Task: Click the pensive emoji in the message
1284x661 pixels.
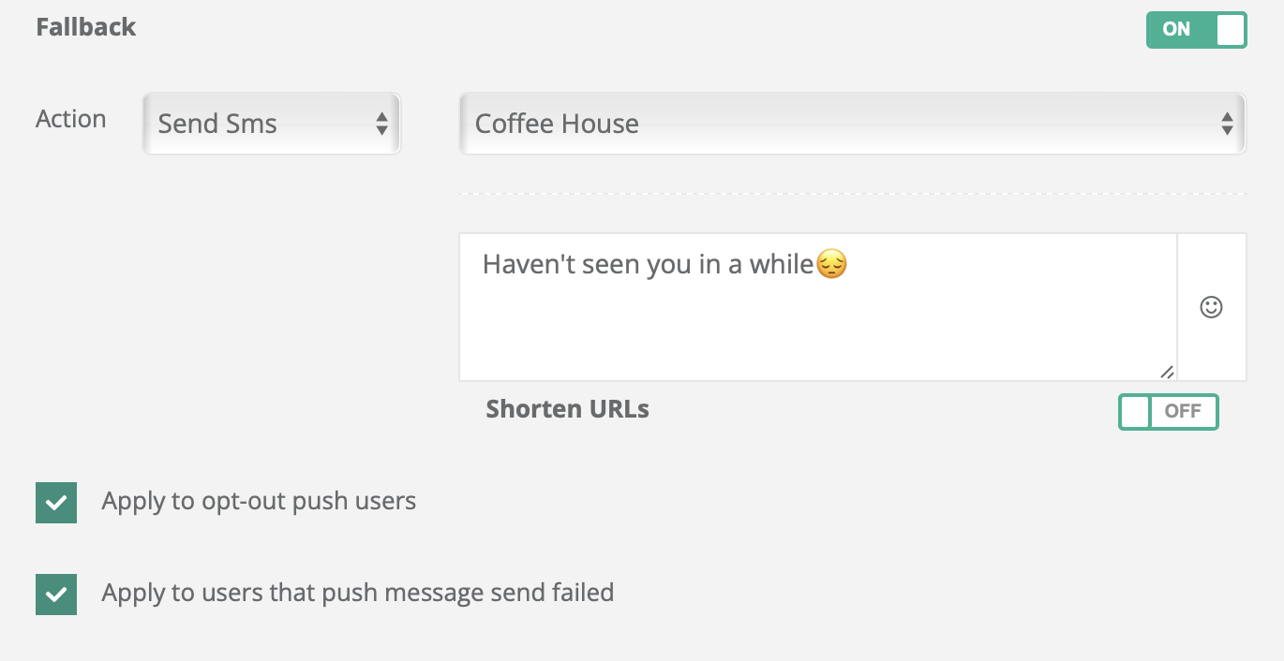Action: [831, 265]
